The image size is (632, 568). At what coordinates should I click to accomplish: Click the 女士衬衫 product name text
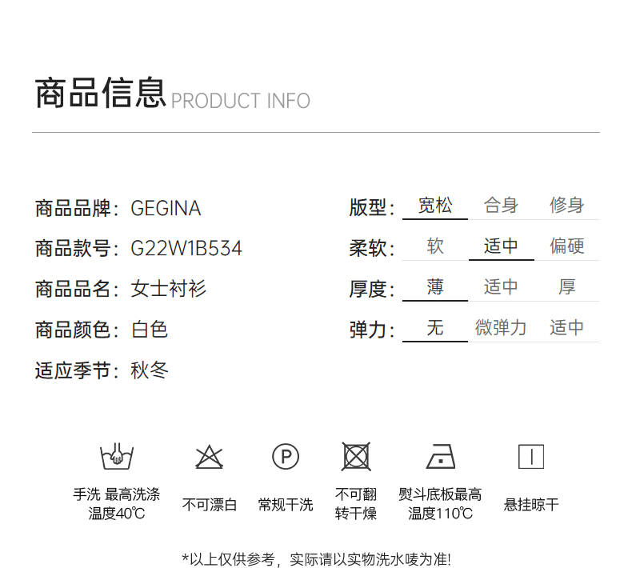coord(169,289)
